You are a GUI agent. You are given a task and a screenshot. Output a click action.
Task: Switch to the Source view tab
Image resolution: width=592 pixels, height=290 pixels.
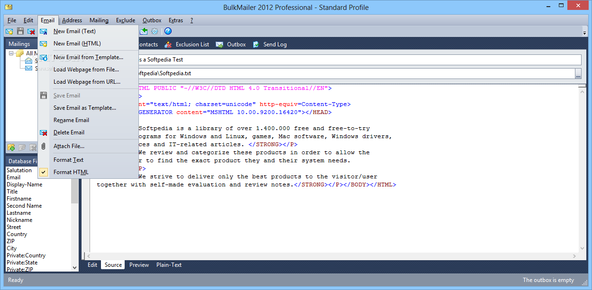pyautogui.click(x=113, y=265)
